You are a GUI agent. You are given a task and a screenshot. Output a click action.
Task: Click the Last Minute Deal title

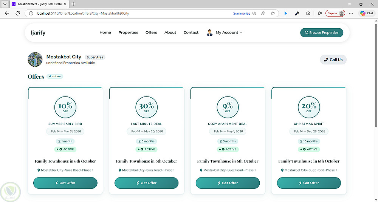point(147,124)
